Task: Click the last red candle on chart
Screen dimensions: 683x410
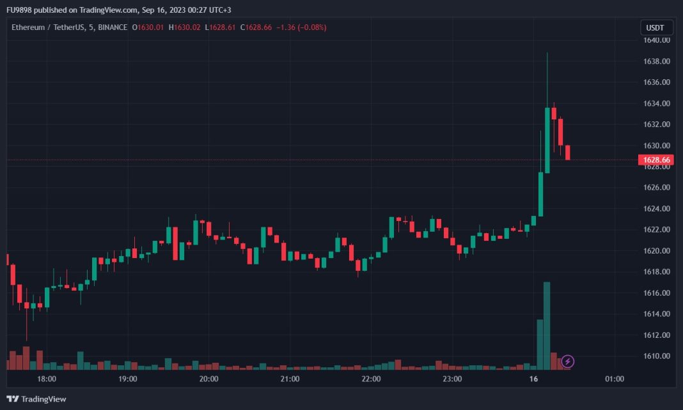Action: pos(567,153)
